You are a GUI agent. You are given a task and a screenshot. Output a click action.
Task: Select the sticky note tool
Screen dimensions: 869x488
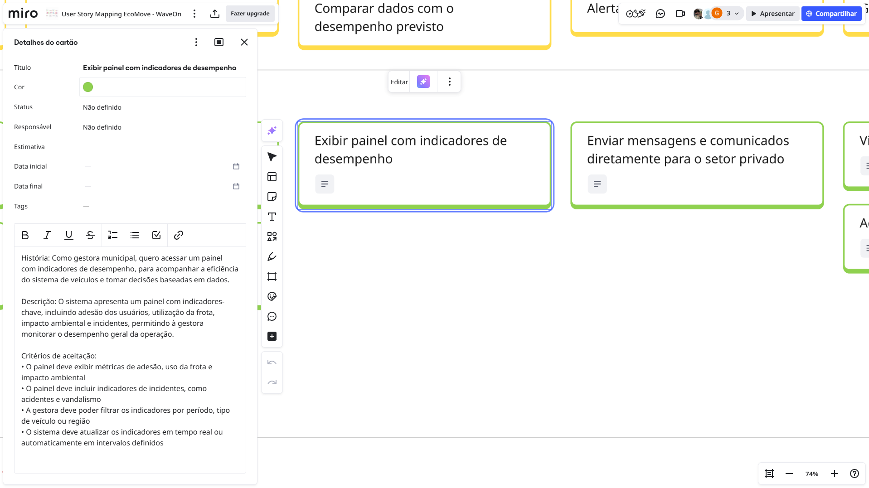coord(272,197)
